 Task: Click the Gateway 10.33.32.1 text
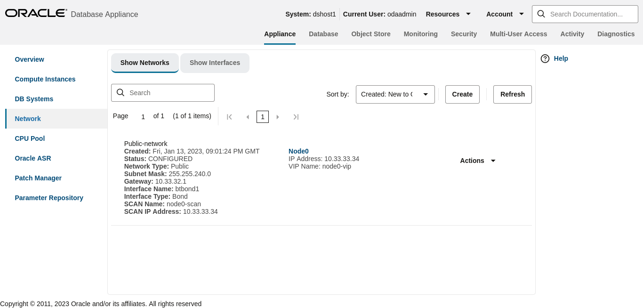point(155,181)
